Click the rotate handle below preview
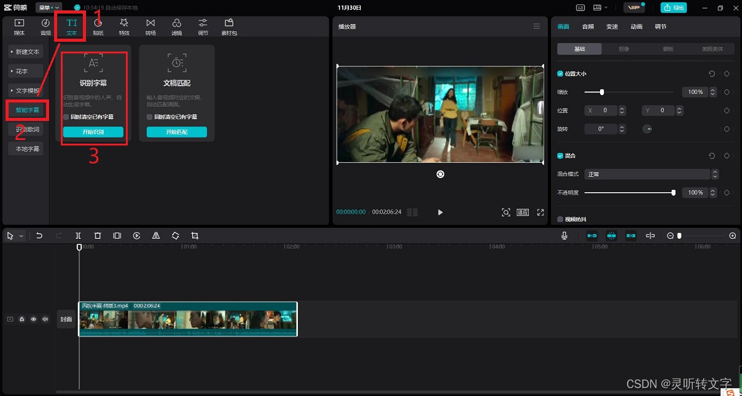Image resolution: width=742 pixels, height=396 pixels. [440, 174]
